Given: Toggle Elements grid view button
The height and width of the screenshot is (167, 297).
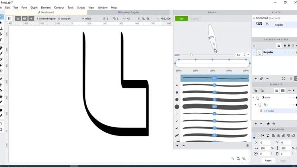Looking at the screenshot, I should click(x=283, y=91).
